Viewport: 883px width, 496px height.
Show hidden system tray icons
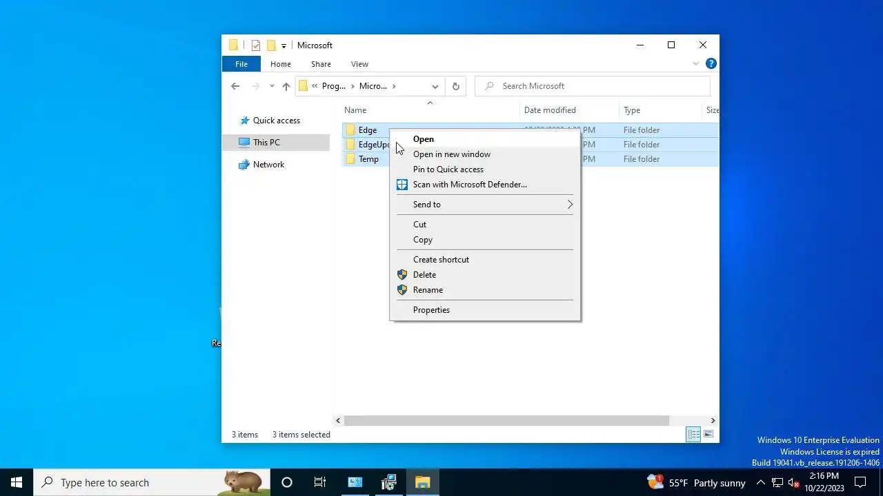point(760,482)
